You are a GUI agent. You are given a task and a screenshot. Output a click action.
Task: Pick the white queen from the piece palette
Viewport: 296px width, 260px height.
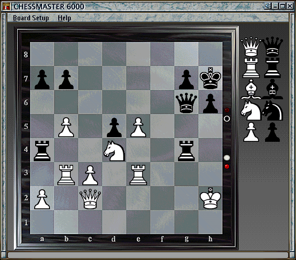[x=251, y=47]
